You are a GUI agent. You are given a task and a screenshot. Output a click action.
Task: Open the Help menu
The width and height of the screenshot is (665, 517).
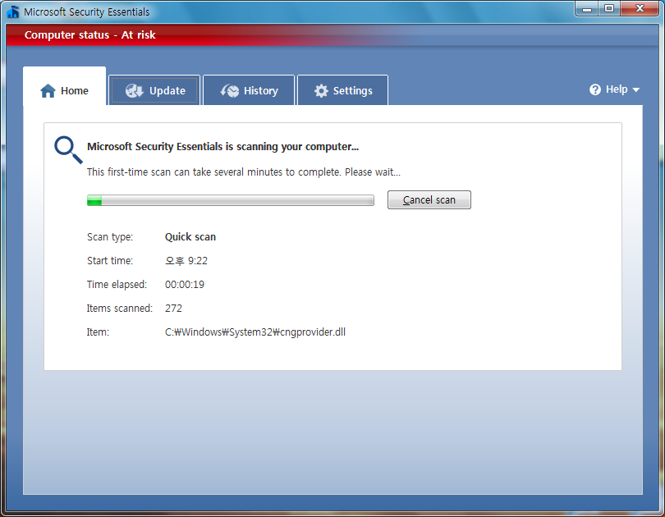pyautogui.click(x=614, y=89)
